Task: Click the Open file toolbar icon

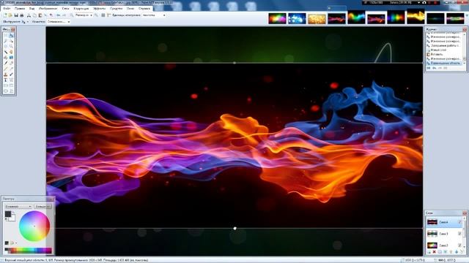Action: click(x=10, y=15)
